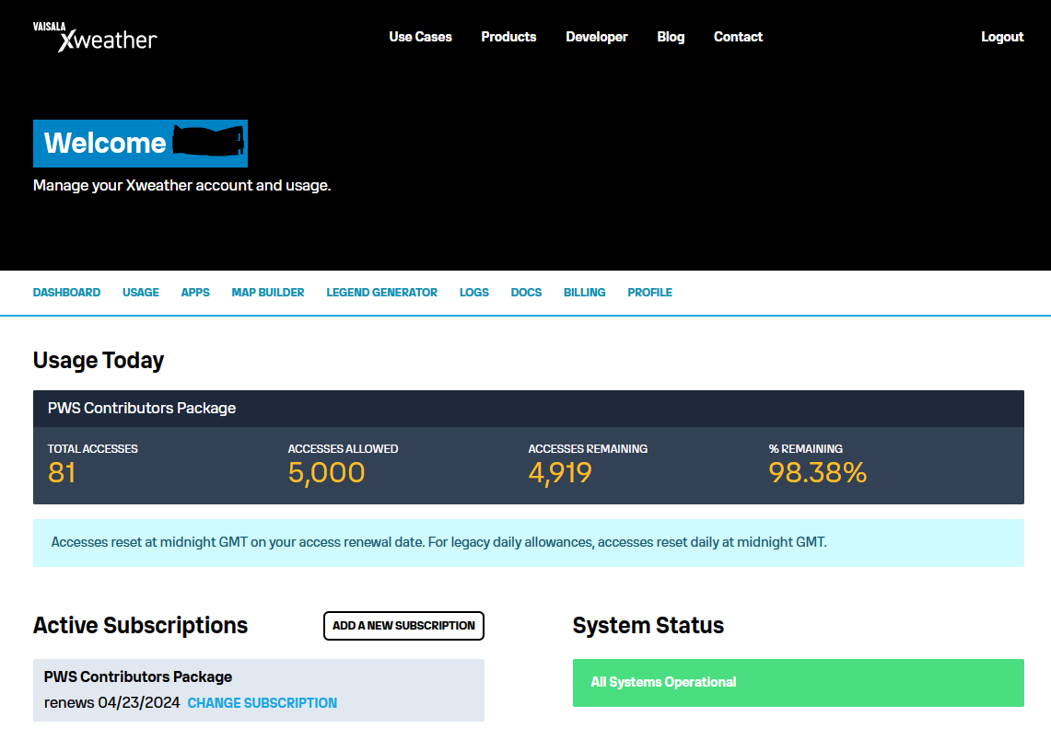Screen dimensions: 1051x740
Task: Click the All Systems Operational banner
Action: pyautogui.click(x=799, y=682)
